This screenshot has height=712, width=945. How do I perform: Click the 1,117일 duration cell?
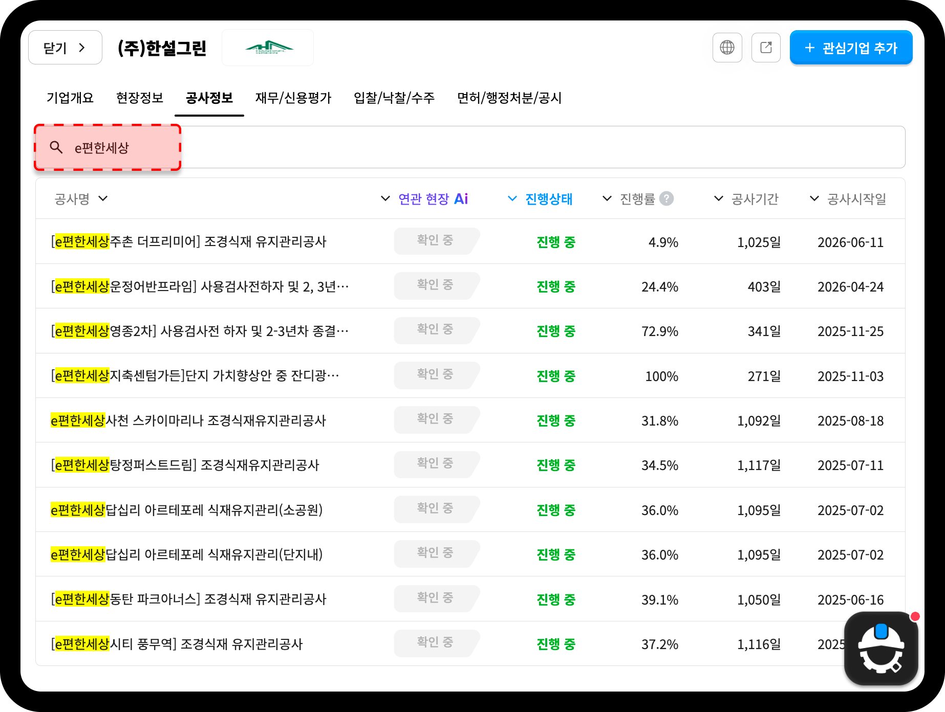coord(759,465)
